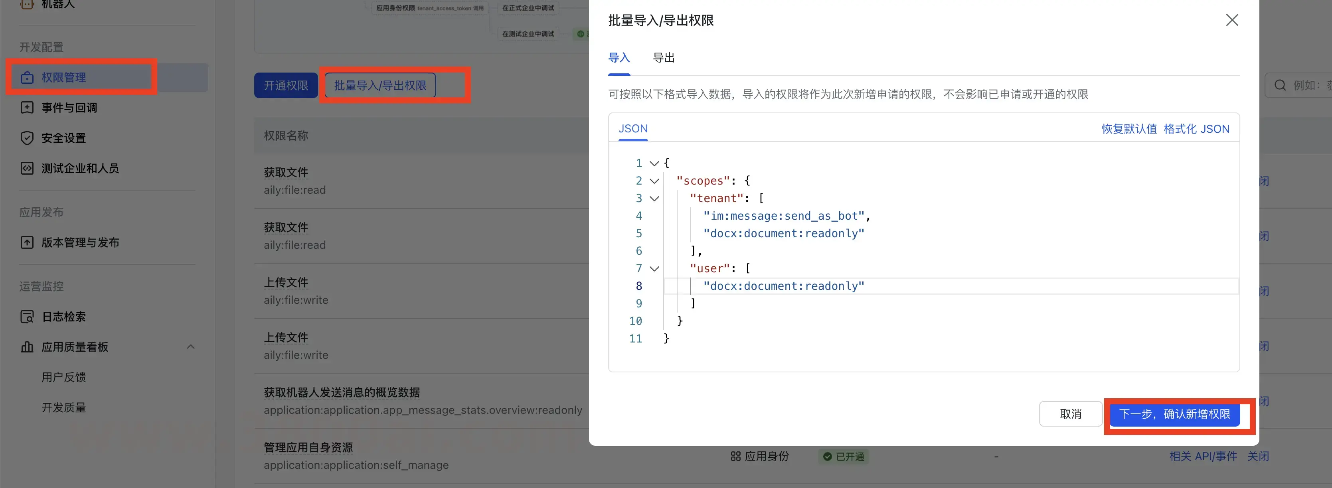Click the 恢复默认值 link
The height and width of the screenshot is (488, 1332).
coord(1129,129)
